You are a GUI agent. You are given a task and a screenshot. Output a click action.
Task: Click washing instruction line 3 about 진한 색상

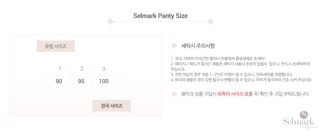231,74
